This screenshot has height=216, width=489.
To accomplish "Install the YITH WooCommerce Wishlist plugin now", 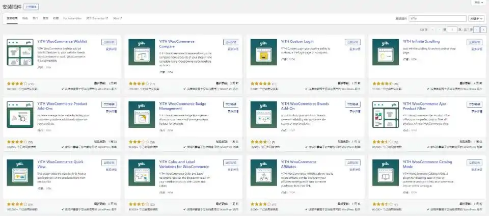I will tap(108, 42).
